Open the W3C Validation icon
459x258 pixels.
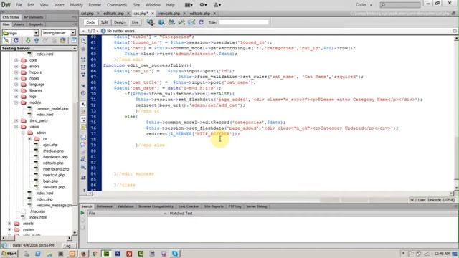[x=181, y=22]
